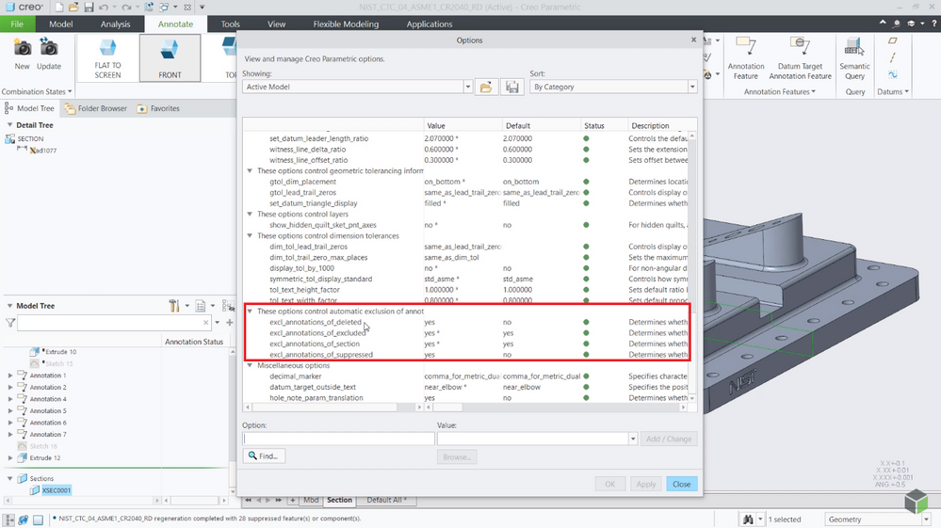Open the Analysis ribbon tab
The height and width of the screenshot is (528, 941).
click(115, 24)
